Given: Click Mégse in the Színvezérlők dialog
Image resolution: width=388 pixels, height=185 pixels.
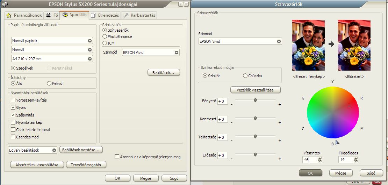Looking at the screenshot, I should pos(341,173).
